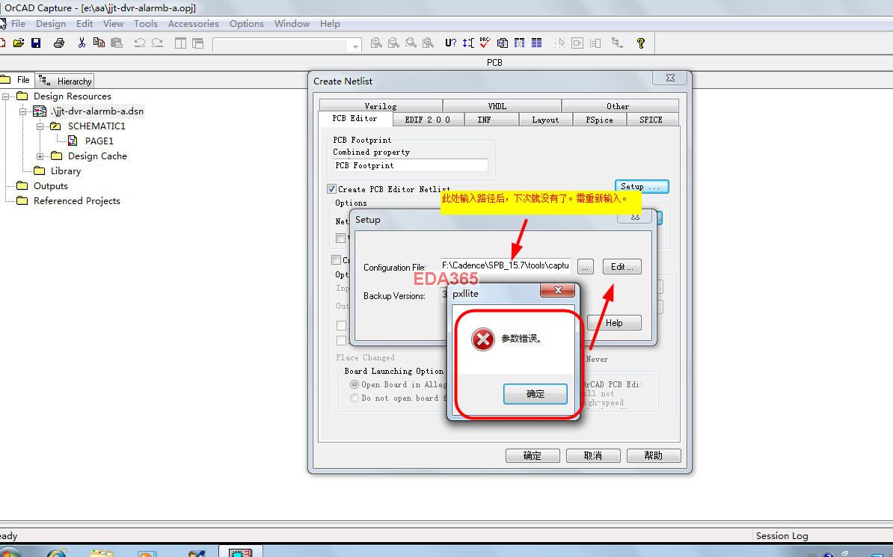Close the pxllite error dialog
893x557 pixels.
click(557, 290)
